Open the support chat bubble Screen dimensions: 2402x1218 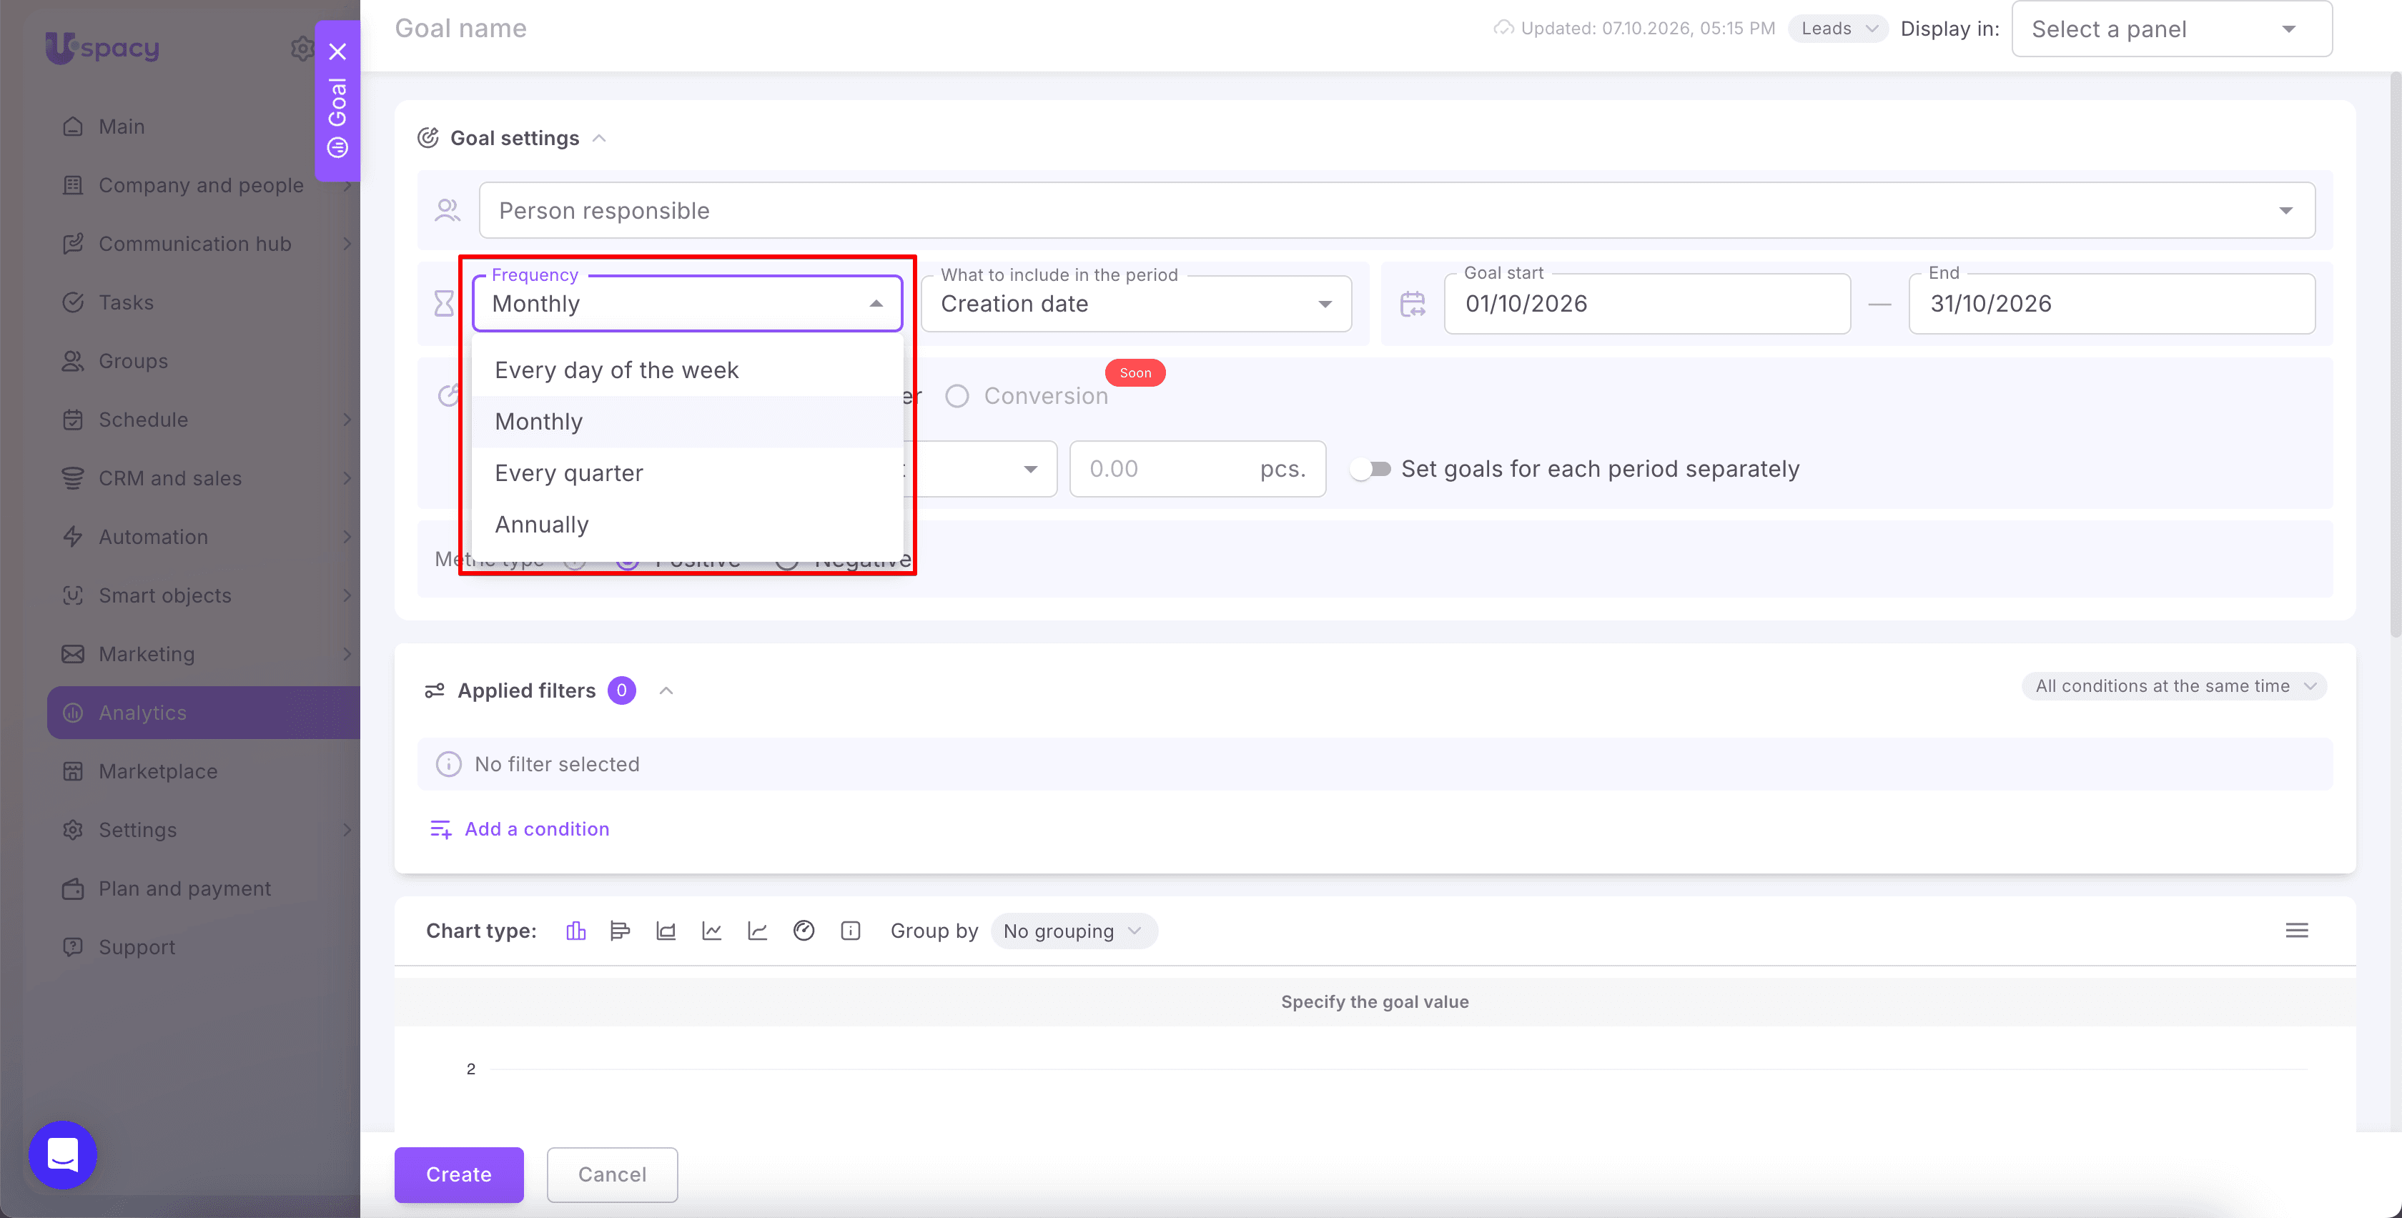(62, 1154)
